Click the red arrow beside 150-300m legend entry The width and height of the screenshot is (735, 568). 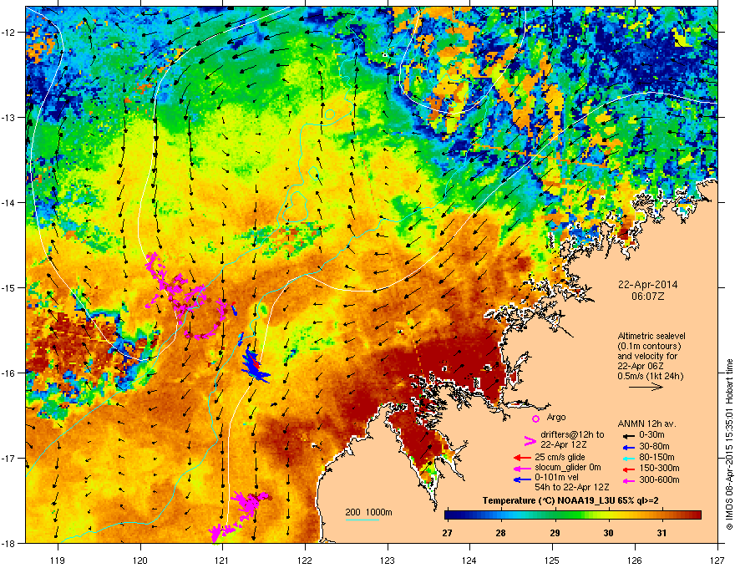[x=628, y=469]
